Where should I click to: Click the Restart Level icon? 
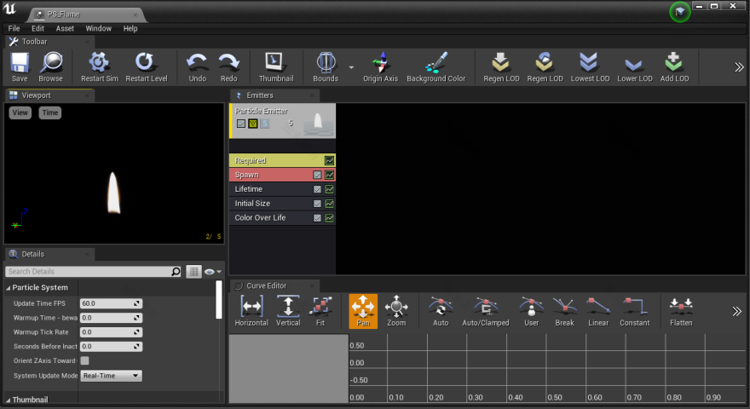coord(146,62)
